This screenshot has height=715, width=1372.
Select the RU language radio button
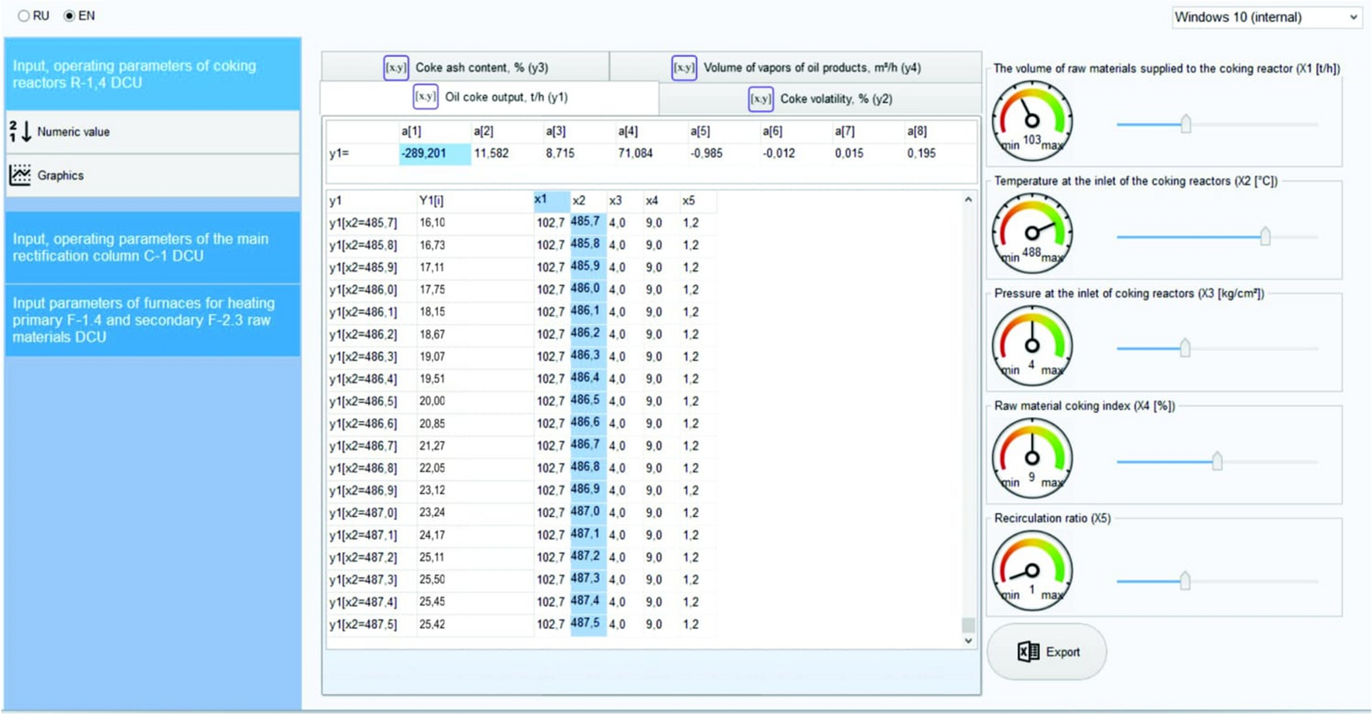pos(24,16)
